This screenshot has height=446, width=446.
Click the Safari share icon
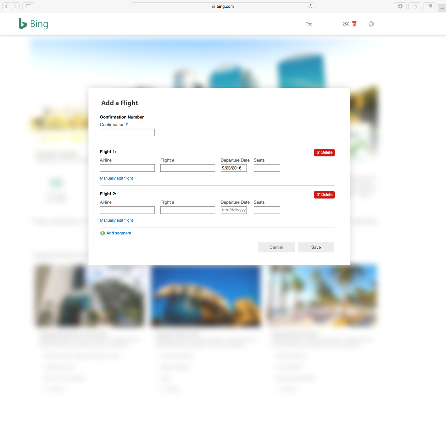415,6
